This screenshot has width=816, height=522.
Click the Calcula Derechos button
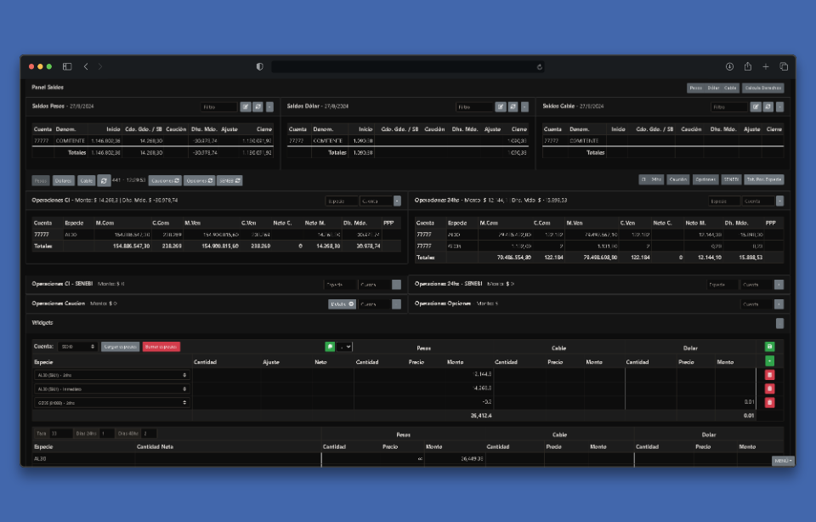coord(762,88)
